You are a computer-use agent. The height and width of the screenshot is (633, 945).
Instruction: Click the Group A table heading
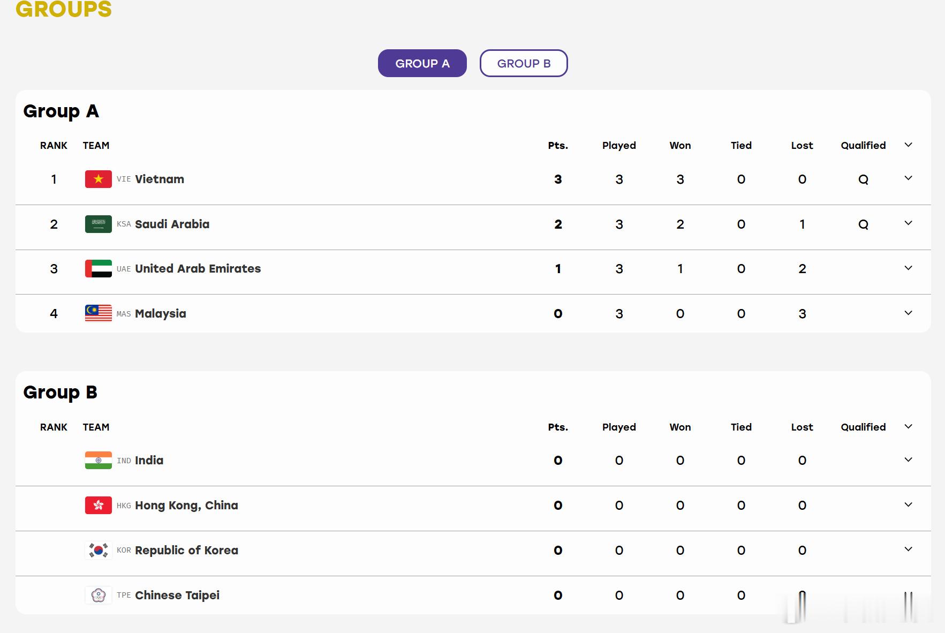click(61, 111)
